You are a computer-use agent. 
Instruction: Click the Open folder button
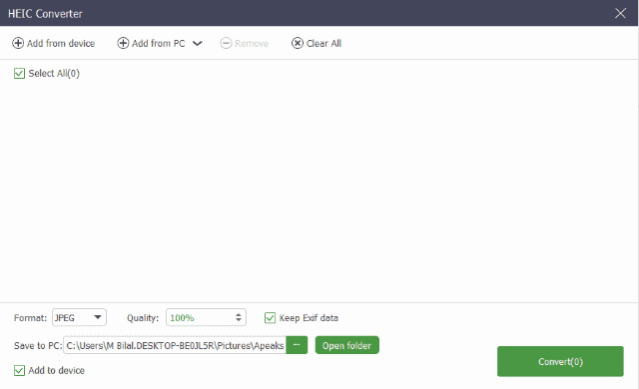click(x=346, y=345)
